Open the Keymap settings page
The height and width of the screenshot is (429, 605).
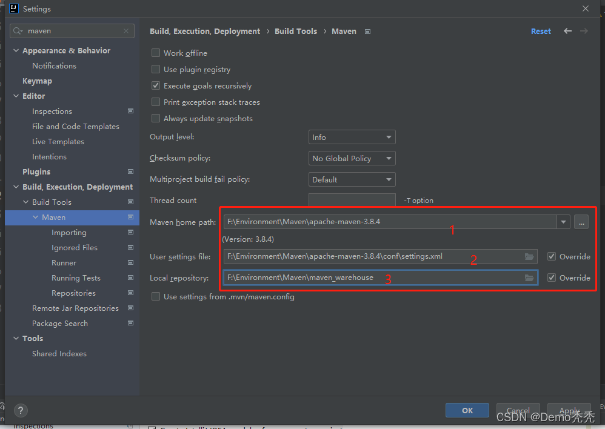37,81
